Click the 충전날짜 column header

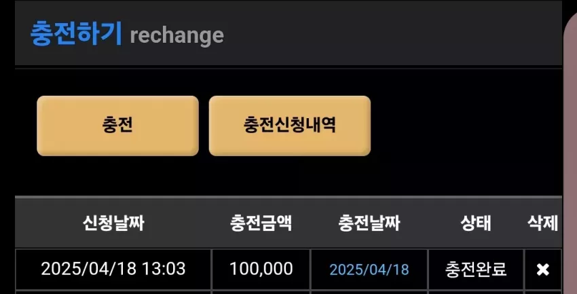369,223
